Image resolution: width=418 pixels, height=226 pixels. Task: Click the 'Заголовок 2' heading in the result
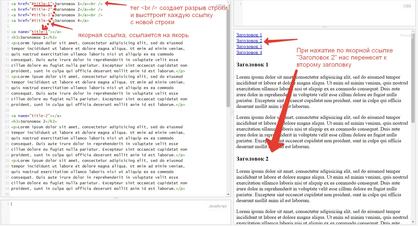tap(252, 159)
